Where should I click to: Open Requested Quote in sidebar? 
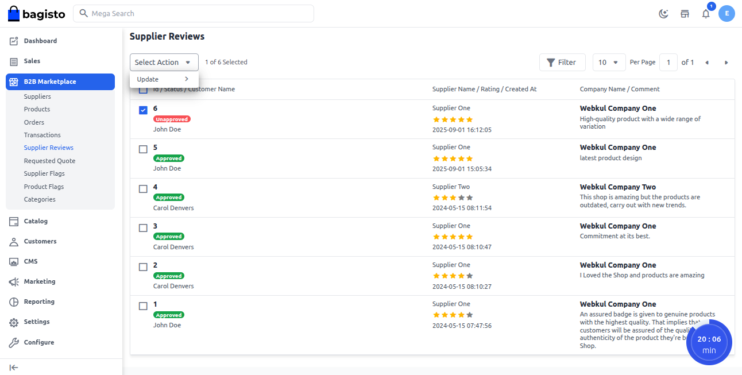click(x=49, y=161)
